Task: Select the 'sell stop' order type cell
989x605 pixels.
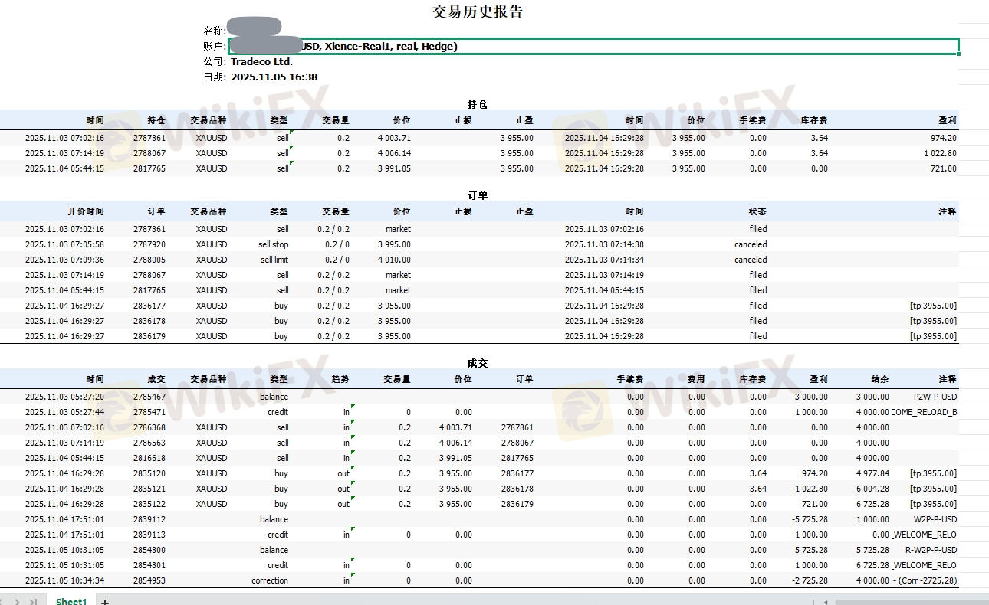Action: 274,244
